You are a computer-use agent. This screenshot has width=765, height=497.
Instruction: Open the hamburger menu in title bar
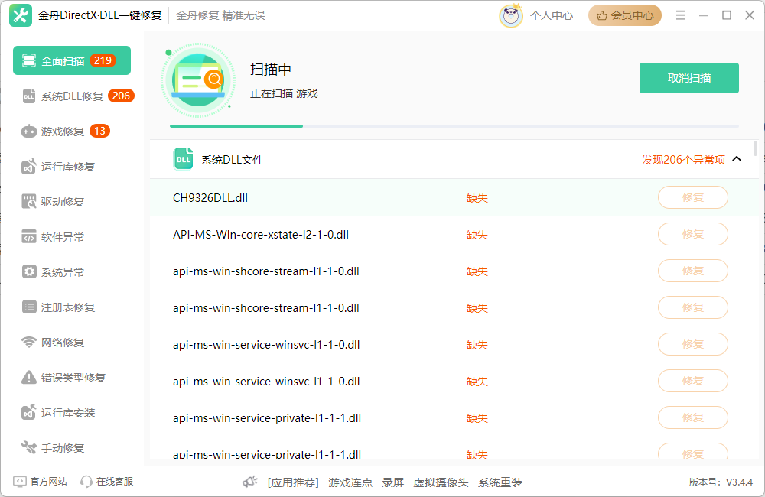(x=680, y=15)
